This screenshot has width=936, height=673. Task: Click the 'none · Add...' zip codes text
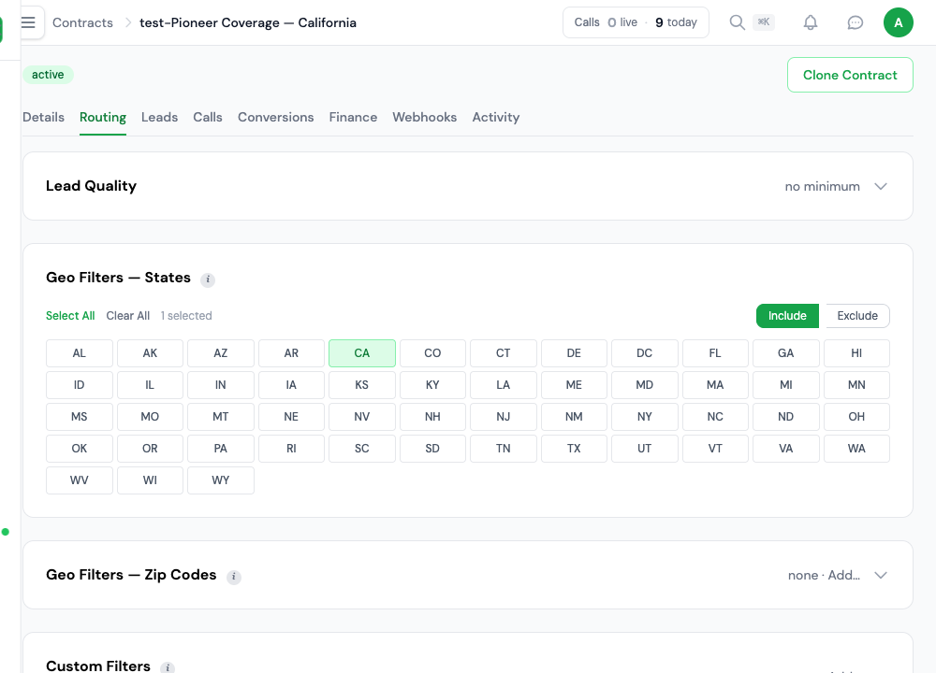click(x=824, y=575)
